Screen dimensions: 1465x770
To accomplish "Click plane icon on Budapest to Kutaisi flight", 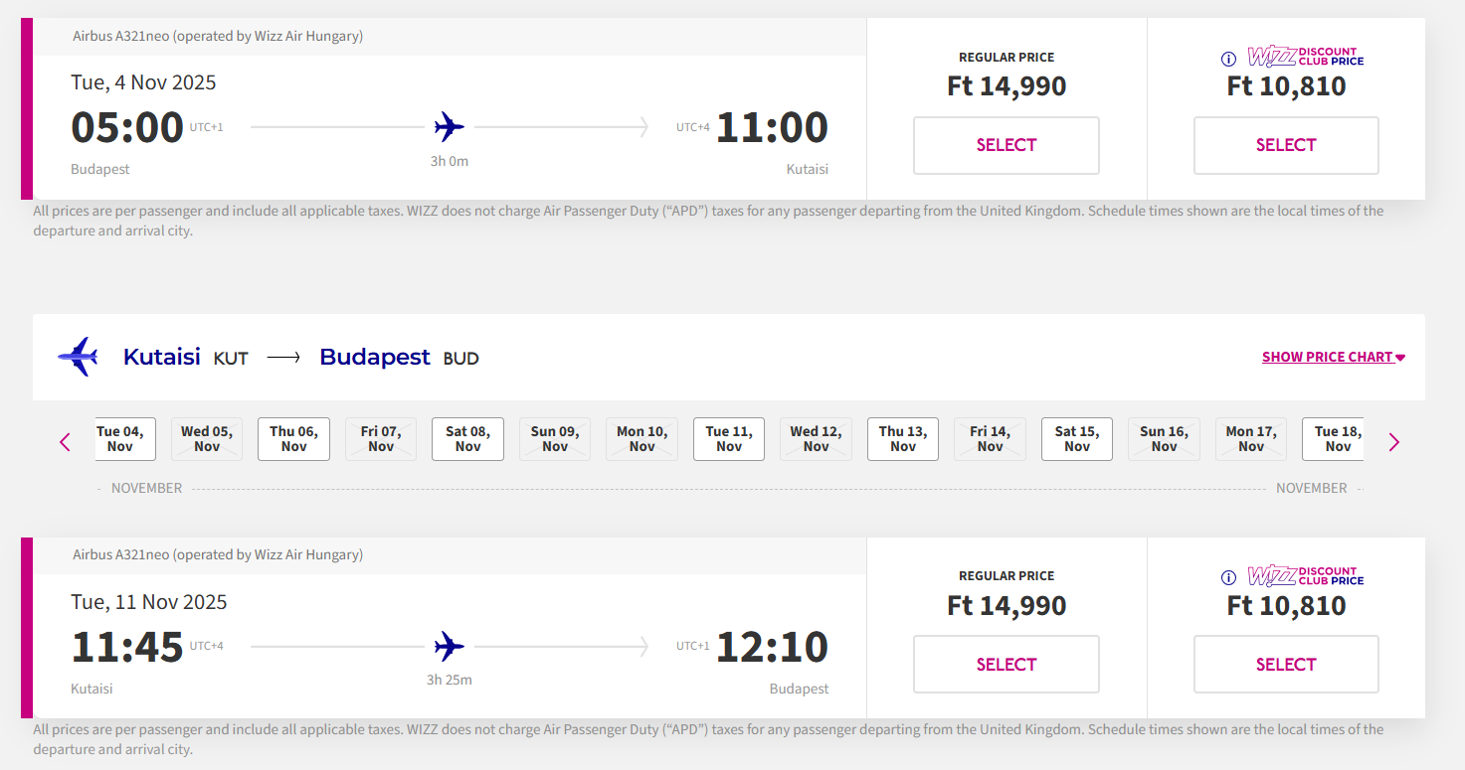I will 450,127.
